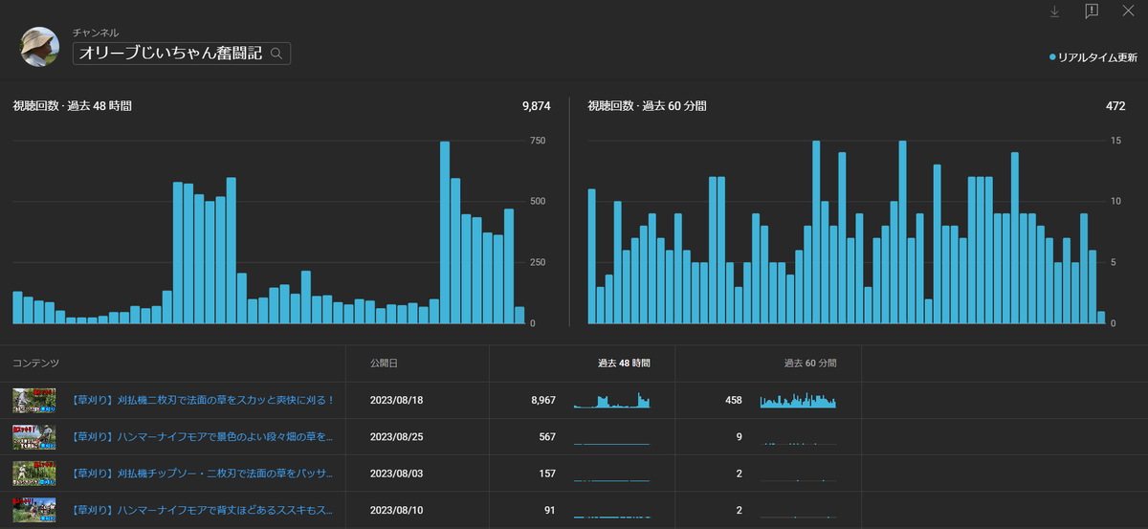Viewport: 1148px width, 529px height.
Task: Click the tallest bar in the 48-hour chart
Action: tap(445, 232)
